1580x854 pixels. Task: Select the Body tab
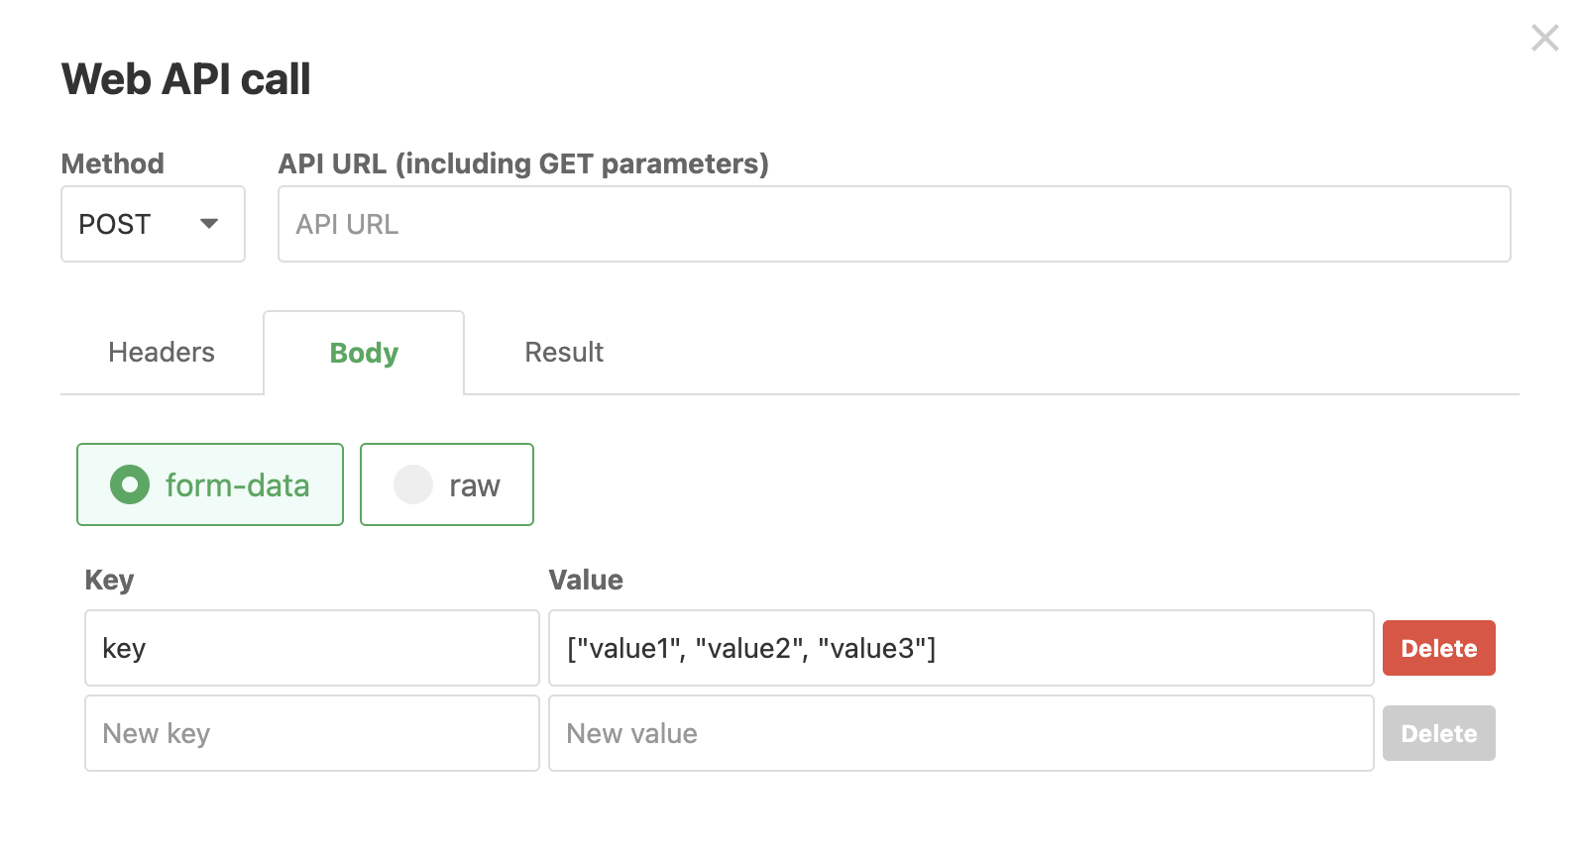[x=364, y=353]
